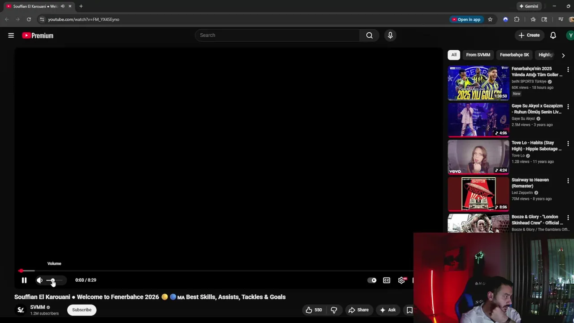Screen dimensions: 574x323
Task: Mute the video with the speaker icon
Action: click(x=39, y=280)
